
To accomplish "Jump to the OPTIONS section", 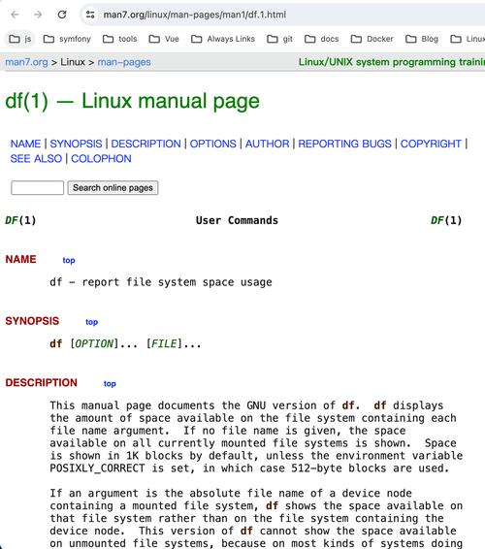I will [x=212, y=144].
